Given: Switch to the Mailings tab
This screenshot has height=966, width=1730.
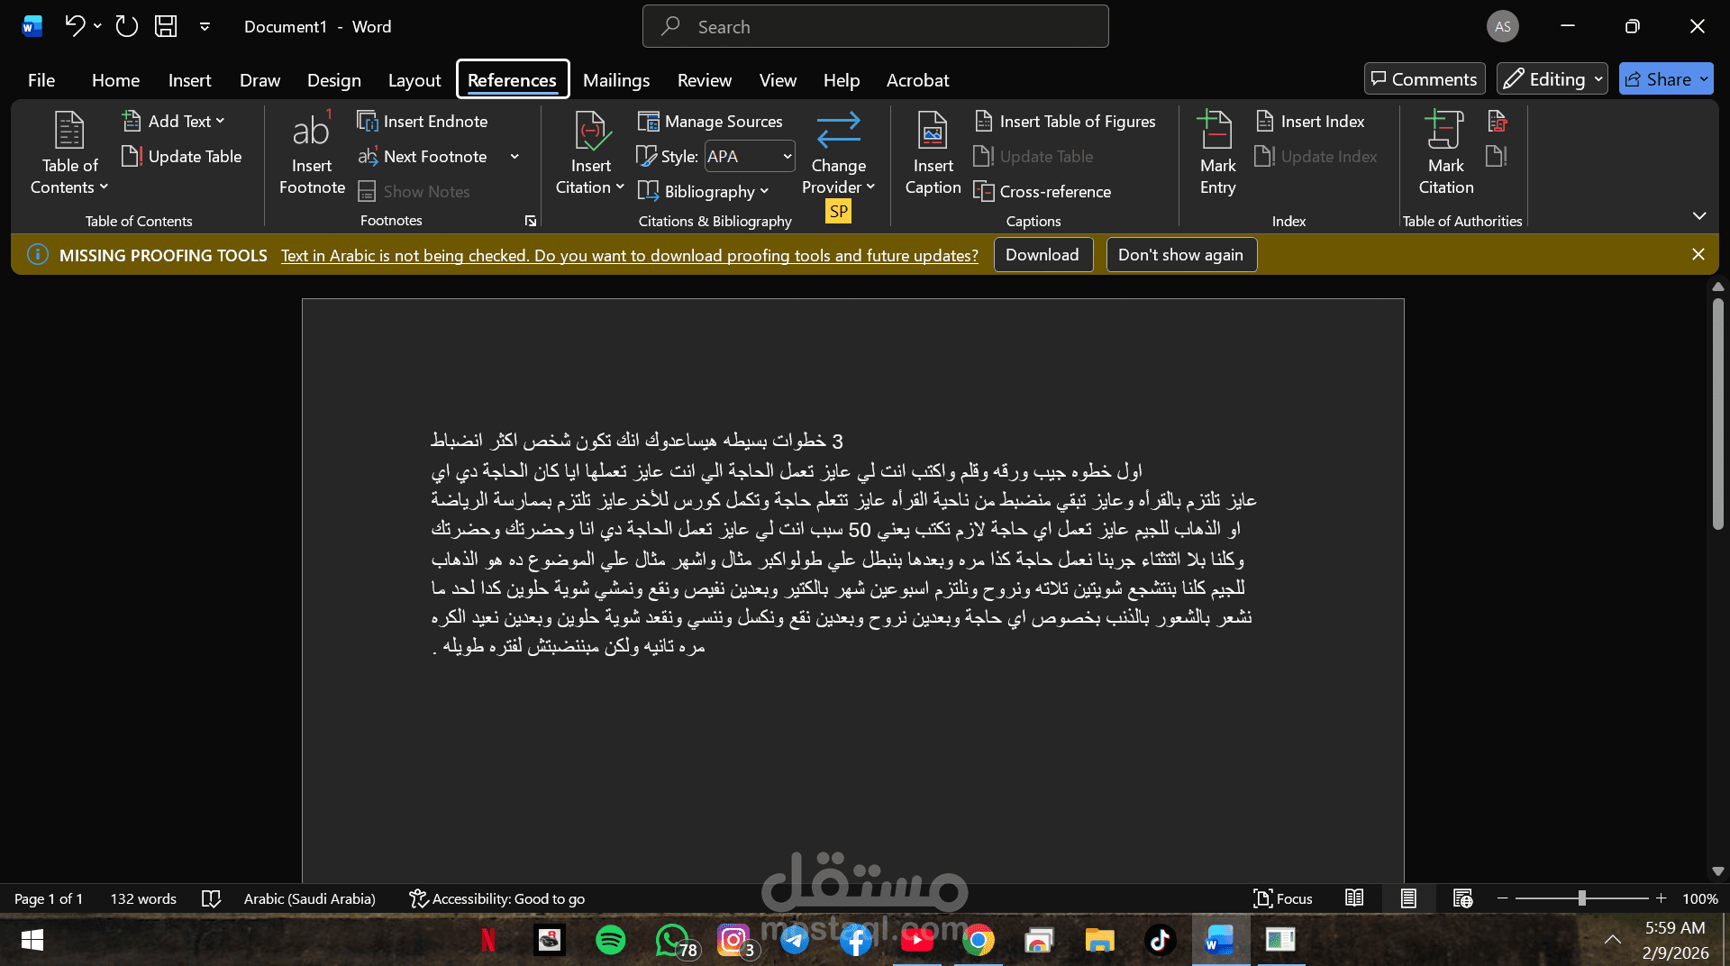Looking at the screenshot, I should 616,79.
